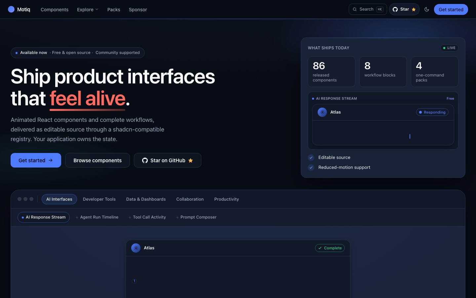Select the AI Response Stream sub-tab
The height and width of the screenshot is (298, 476).
tap(44, 217)
